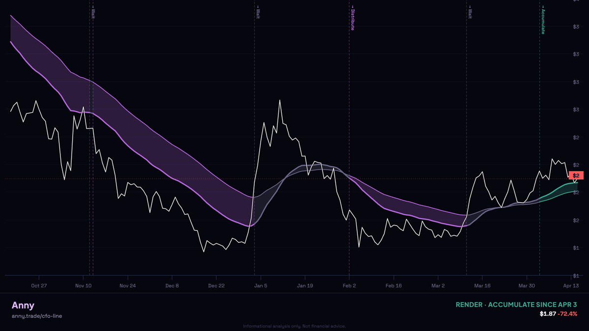This screenshot has height=331, width=589.
Task: Click the informational analysis disclaimer text
Action: click(294, 326)
